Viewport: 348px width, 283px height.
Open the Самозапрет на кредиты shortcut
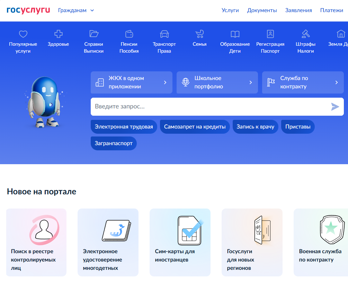[x=194, y=126]
